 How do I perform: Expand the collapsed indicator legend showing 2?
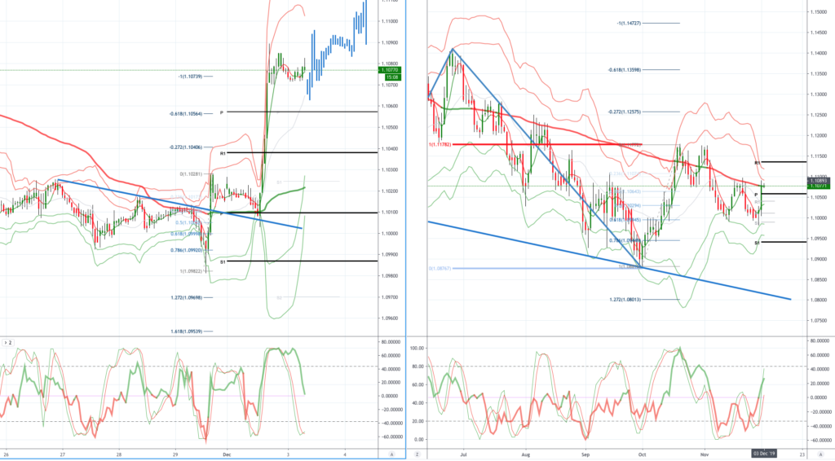7,343
